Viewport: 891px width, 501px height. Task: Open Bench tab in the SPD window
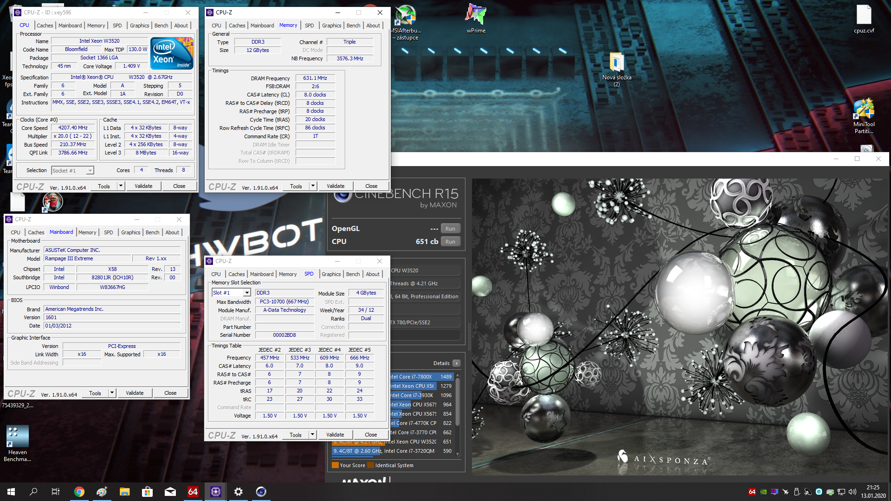tap(353, 274)
